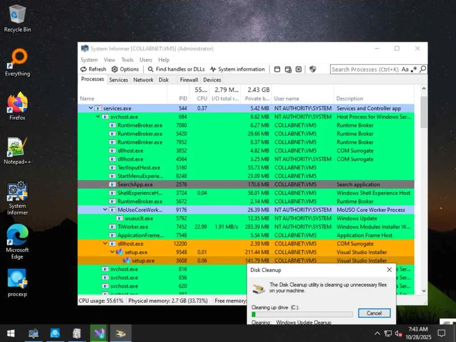This screenshot has width=456, height=342.
Task: Collapse svchost.exe PID 684 node
Action: pyautogui.click(x=98, y=117)
